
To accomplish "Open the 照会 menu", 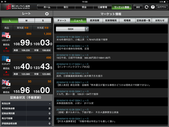I will pyautogui.click(x=84, y=7).
